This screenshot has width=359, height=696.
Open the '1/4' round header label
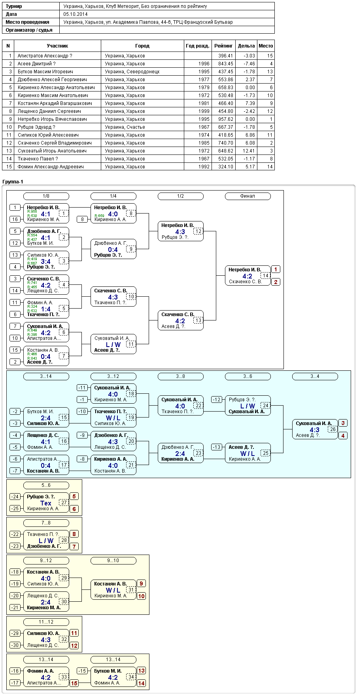click(x=113, y=196)
